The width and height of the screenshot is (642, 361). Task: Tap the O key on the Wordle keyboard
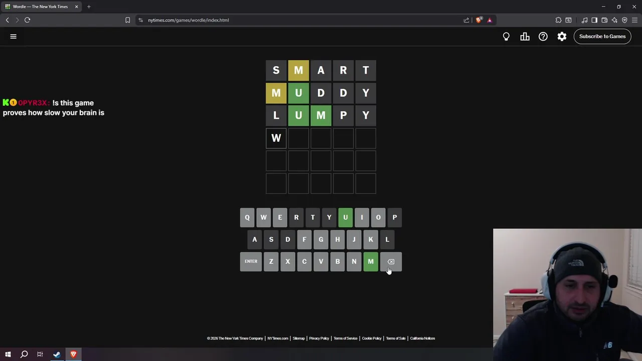(378, 218)
